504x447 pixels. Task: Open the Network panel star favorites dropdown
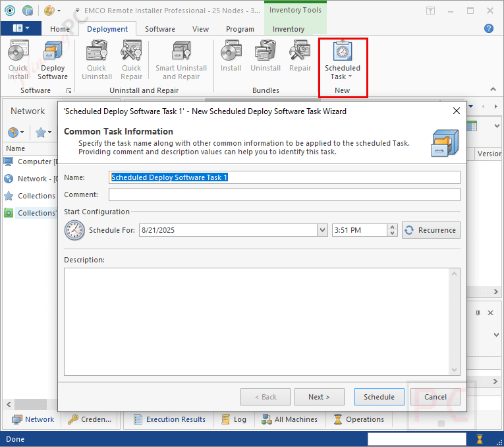(43, 132)
